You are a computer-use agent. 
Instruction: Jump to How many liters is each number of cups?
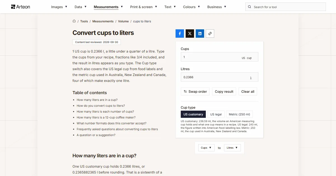pos(105,111)
